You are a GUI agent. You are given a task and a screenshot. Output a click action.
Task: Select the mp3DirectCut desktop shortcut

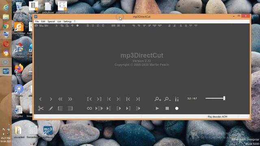(x=48, y=132)
